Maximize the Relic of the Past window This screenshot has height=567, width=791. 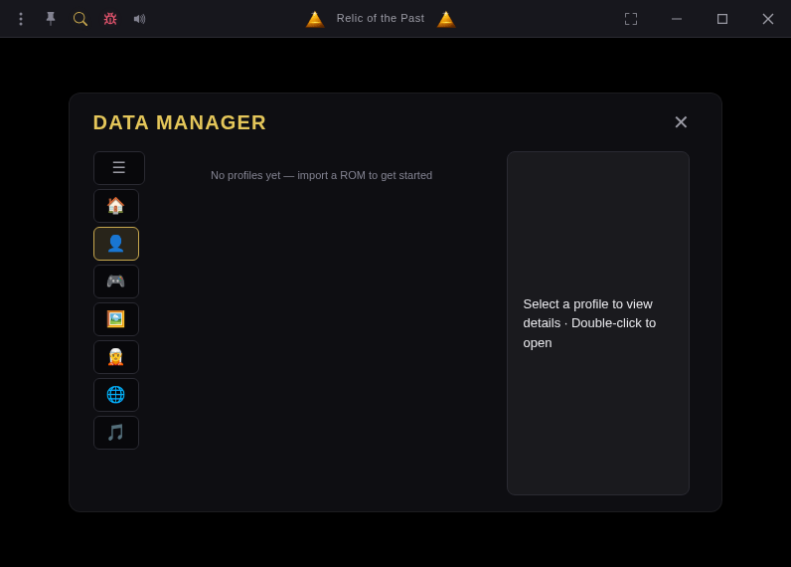click(x=722, y=19)
